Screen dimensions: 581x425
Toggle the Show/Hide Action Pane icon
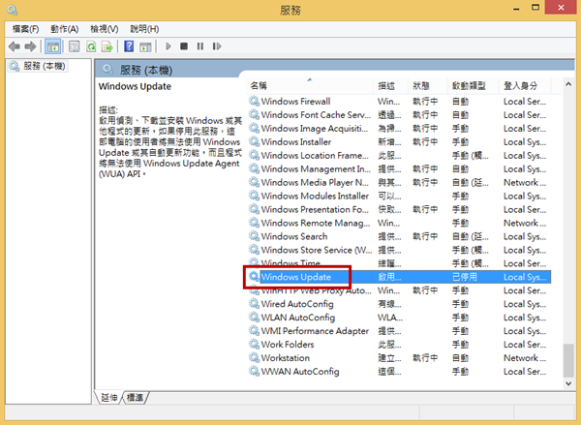tap(145, 46)
